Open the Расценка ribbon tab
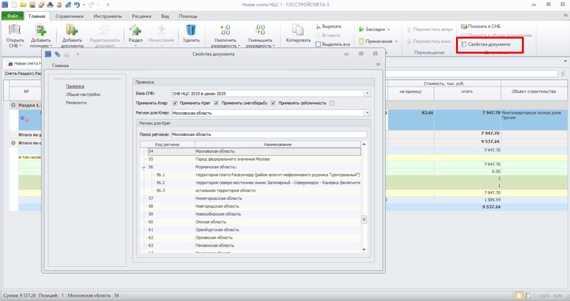The width and height of the screenshot is (570, 301). click(141, 16)
